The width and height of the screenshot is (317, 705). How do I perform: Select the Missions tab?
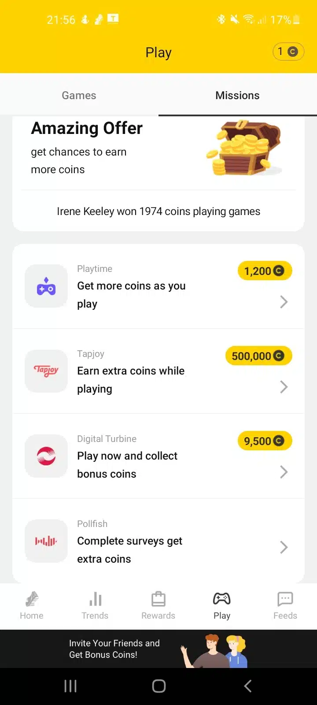coord(237,96)
